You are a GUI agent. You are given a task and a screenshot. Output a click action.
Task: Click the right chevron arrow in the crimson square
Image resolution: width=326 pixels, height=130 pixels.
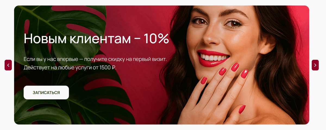[x=315, y=65]
